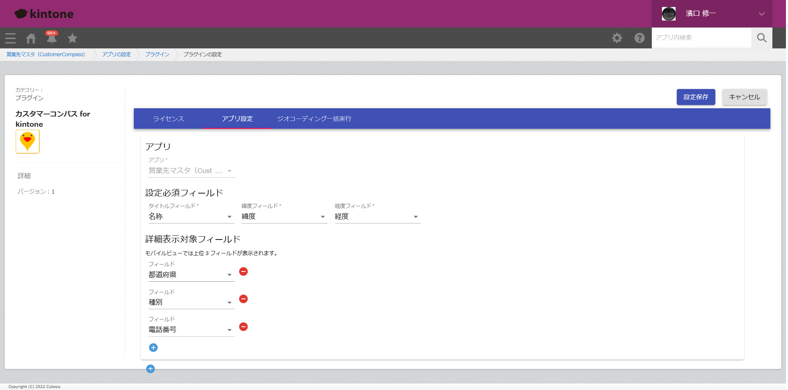The height and width of the screenshot is (390, 788).
Task: Add a new app block with lower plus
Action: (151, 369)
